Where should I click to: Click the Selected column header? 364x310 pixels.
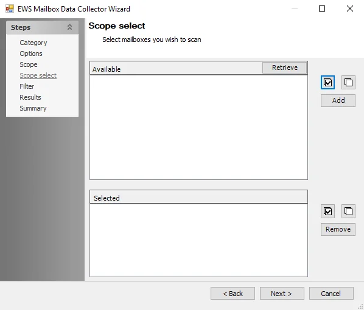tap(198, 197)
